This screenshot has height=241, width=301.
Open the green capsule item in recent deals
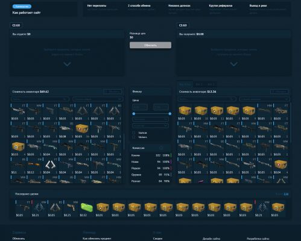click(x=87, y=208)
